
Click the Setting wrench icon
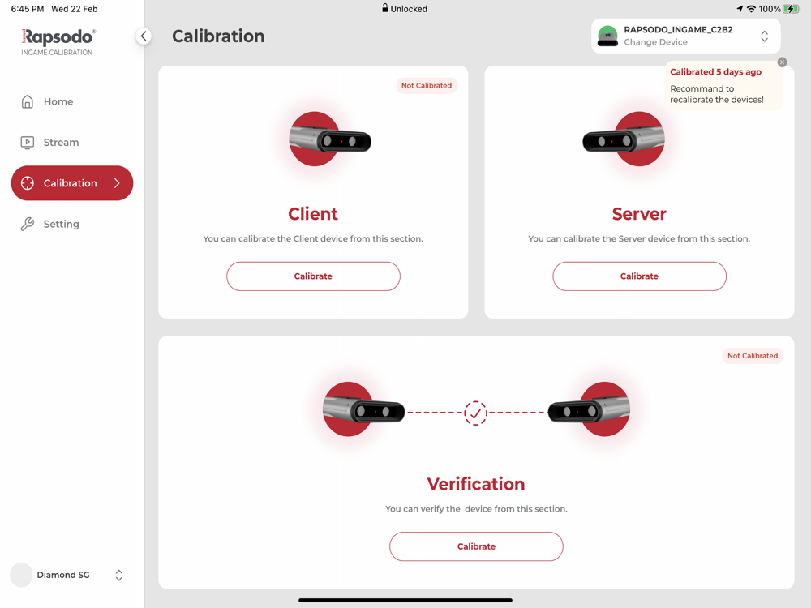28,224
